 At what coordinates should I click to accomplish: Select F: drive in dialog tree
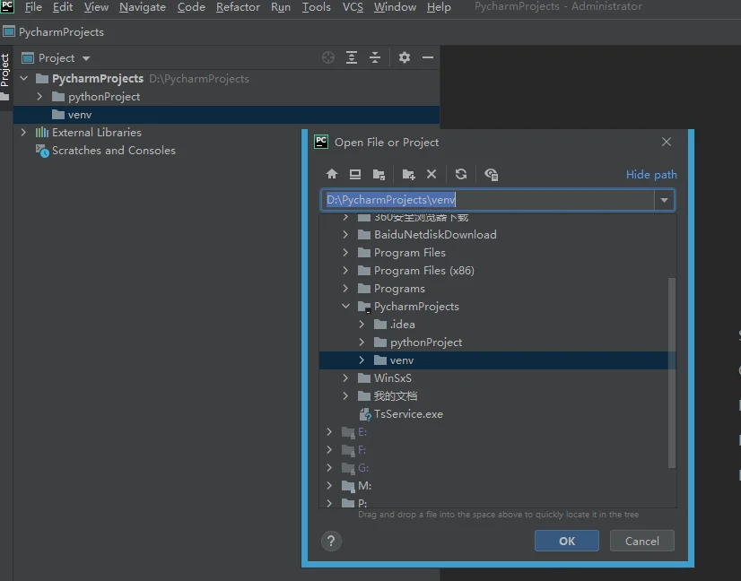[x=362, y=450]
